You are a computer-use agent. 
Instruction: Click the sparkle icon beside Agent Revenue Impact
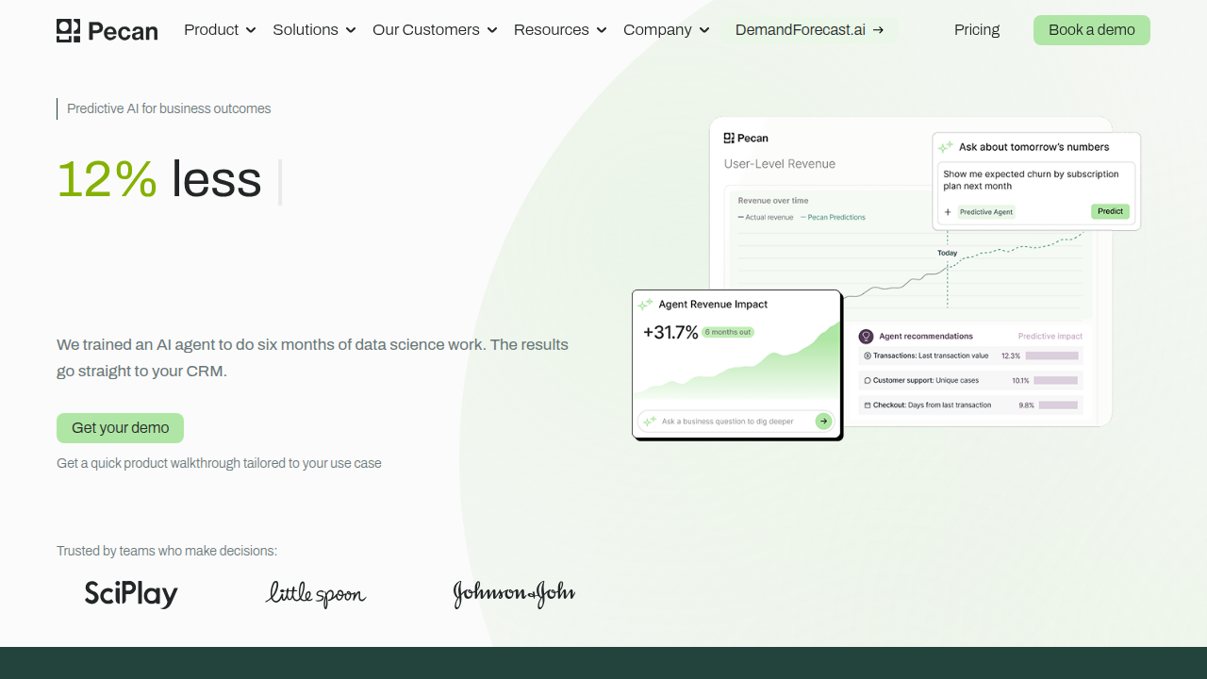click(x=645, y=305)
